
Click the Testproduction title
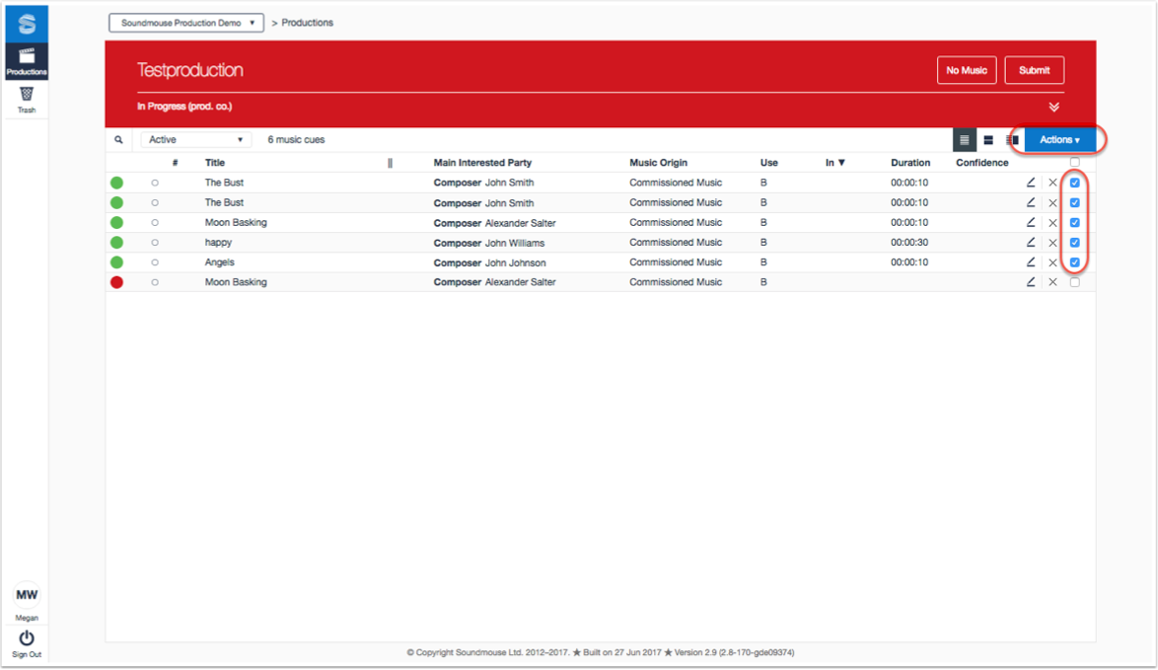pos(189,70)
